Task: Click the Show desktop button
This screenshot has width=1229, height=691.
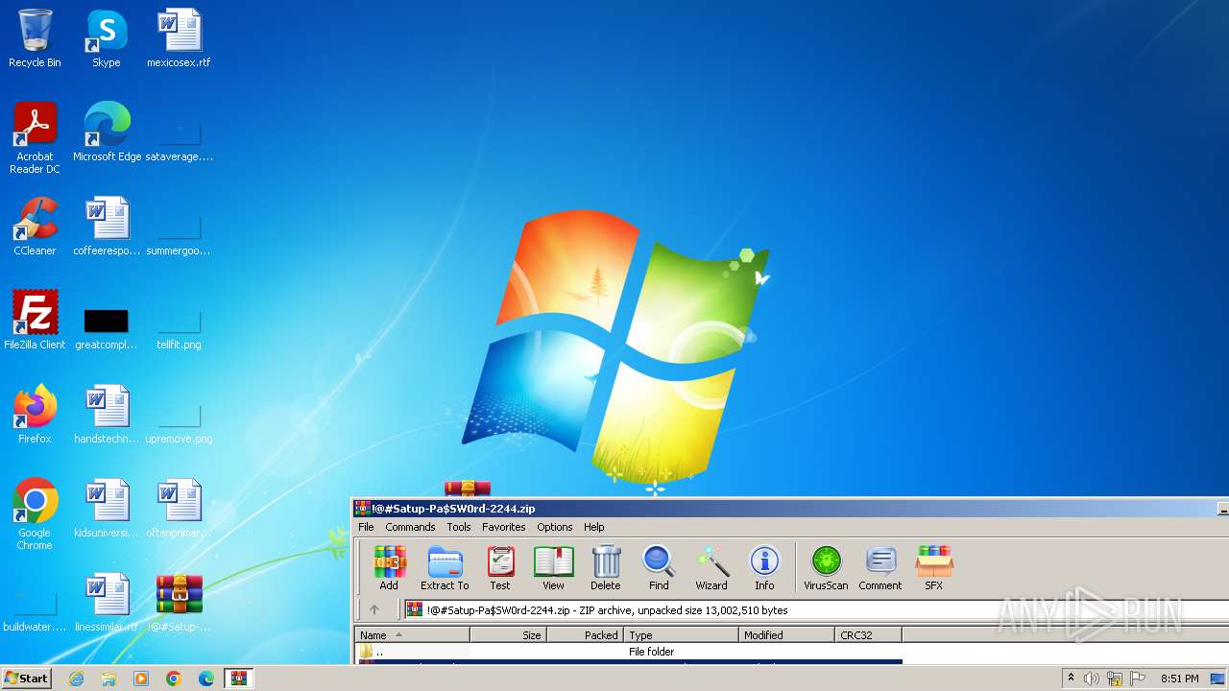Action: (x=1218, y=679)
